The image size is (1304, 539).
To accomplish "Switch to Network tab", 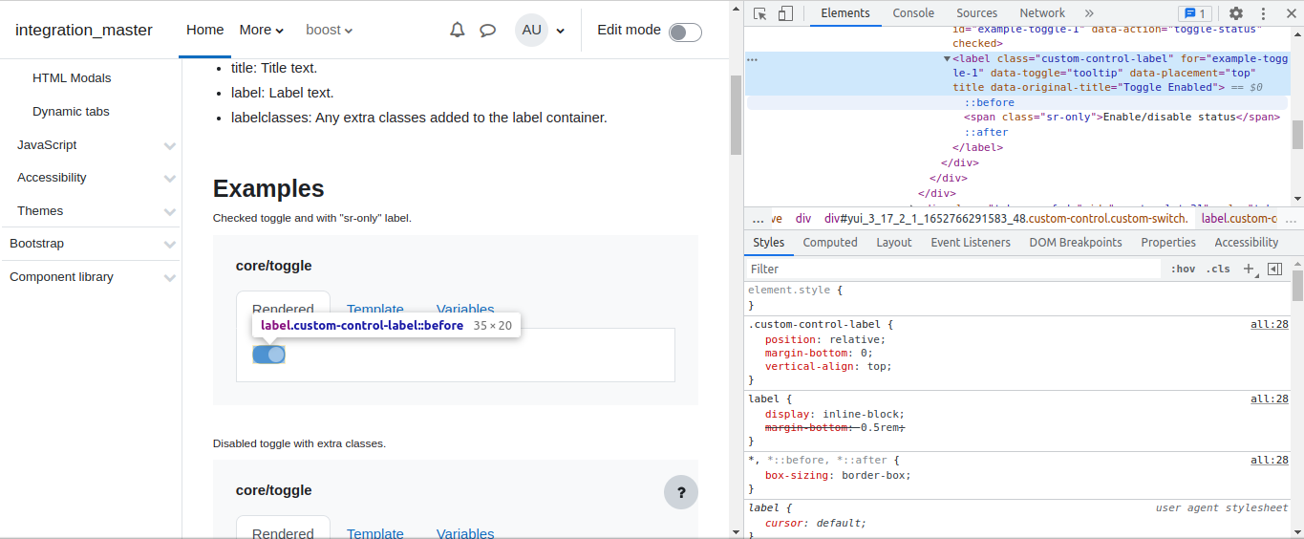I will pos(1041,13).
